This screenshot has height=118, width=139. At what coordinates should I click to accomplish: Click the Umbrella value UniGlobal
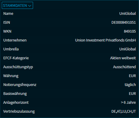coord(127,49)
